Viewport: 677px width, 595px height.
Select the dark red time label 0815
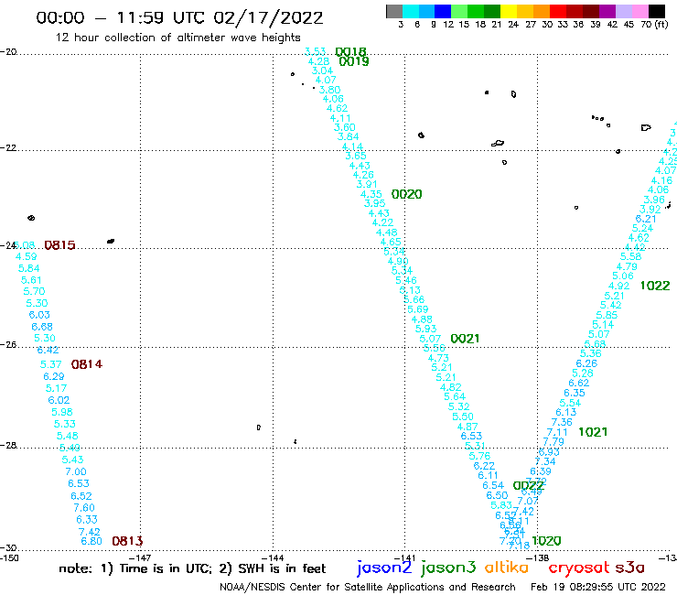[x=59, y=245]
